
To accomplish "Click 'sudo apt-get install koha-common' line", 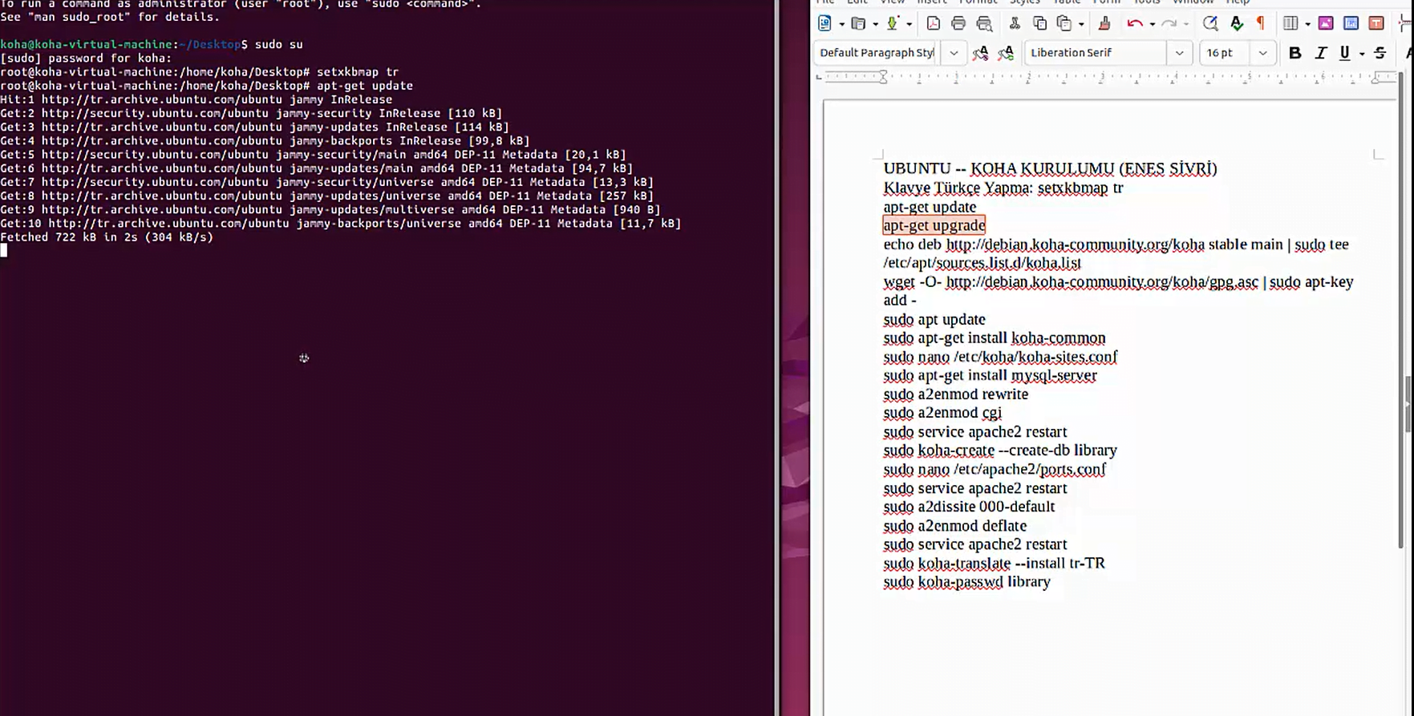I will pos(995,338).
